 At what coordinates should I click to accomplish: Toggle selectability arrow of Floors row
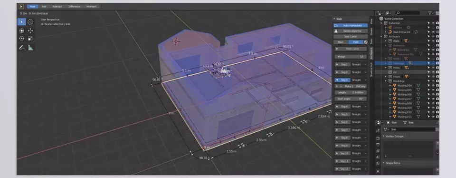click(x=428, y=77)
